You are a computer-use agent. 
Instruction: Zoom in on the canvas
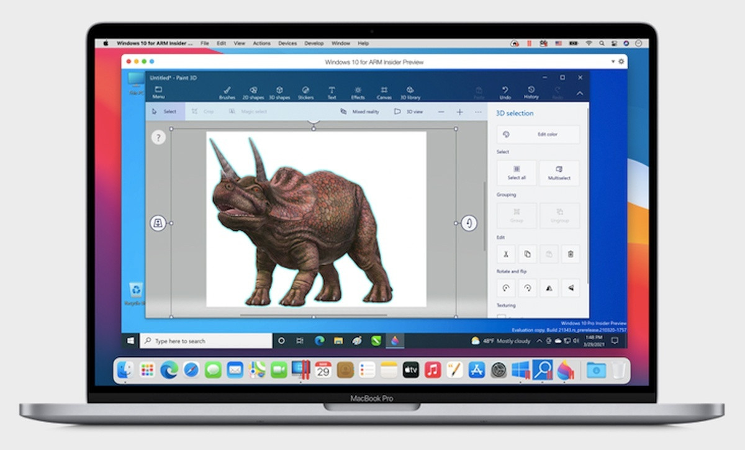[459, 112]
